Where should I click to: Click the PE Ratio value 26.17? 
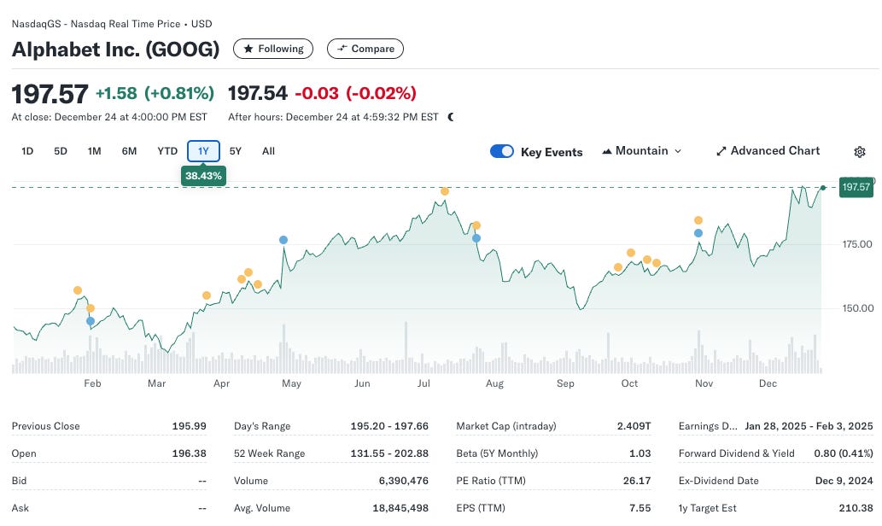(637, 481)
